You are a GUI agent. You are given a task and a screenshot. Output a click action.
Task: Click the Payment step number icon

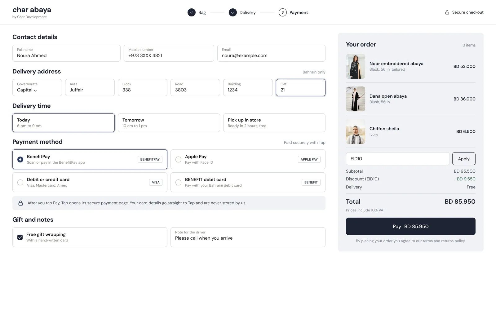(x=282, y=12)
